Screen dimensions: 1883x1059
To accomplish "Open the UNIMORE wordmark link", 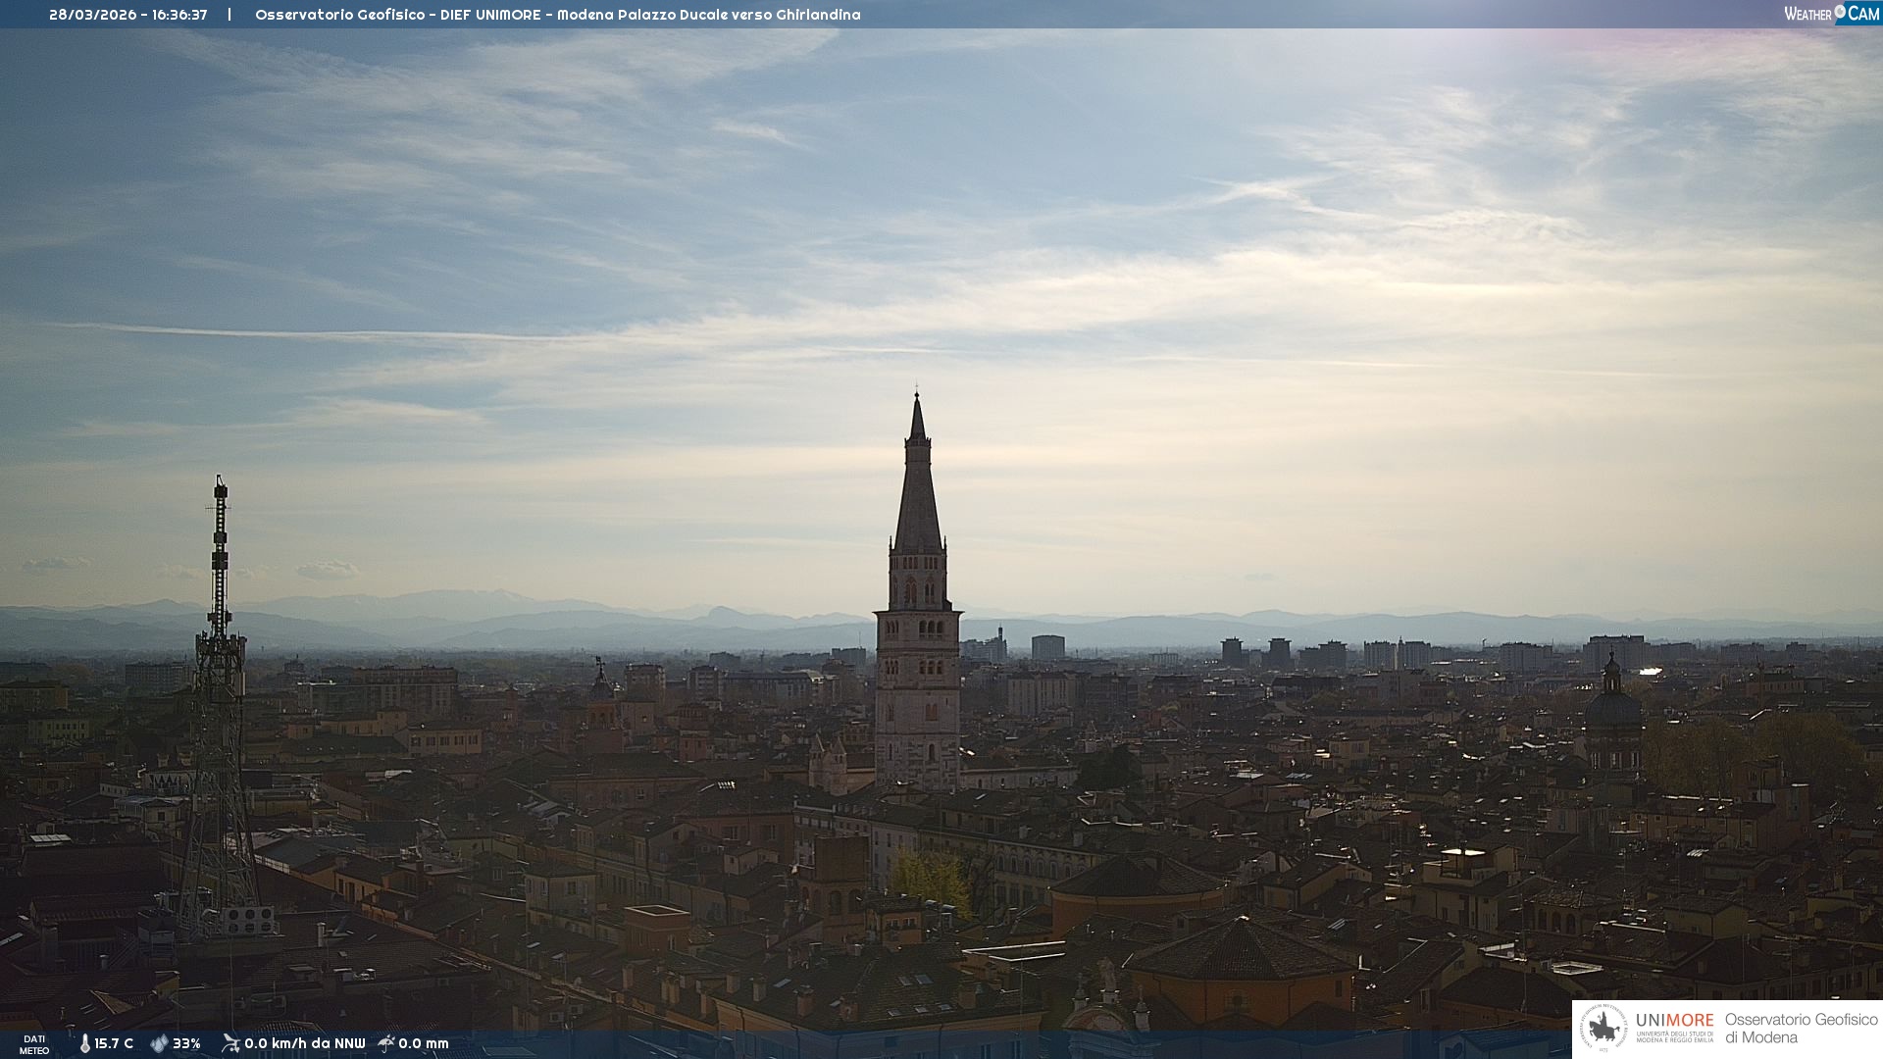I will [x=1674, y=1020].
